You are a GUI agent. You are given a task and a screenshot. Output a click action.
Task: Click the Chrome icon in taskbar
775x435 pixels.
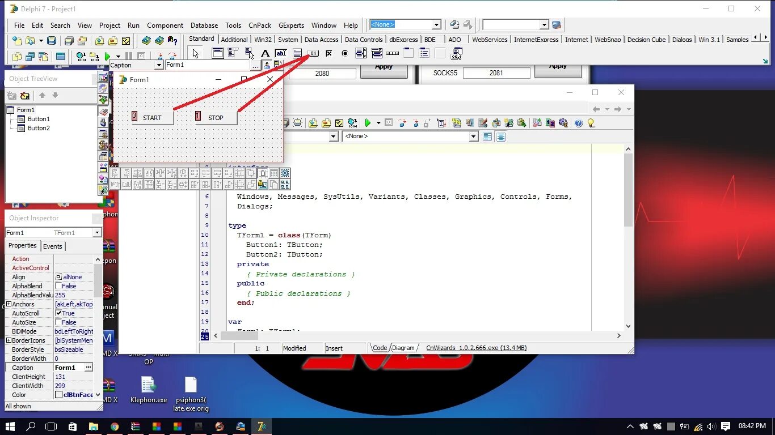115,427
